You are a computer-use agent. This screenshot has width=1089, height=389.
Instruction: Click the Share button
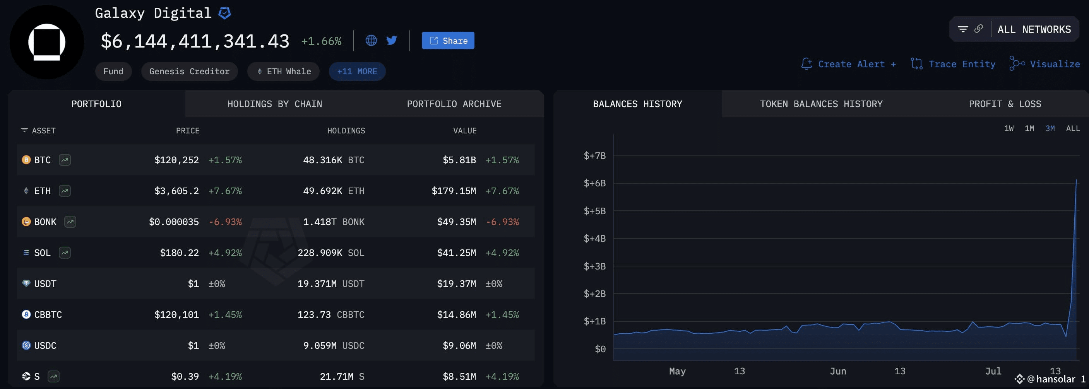(x=448, y=41)
